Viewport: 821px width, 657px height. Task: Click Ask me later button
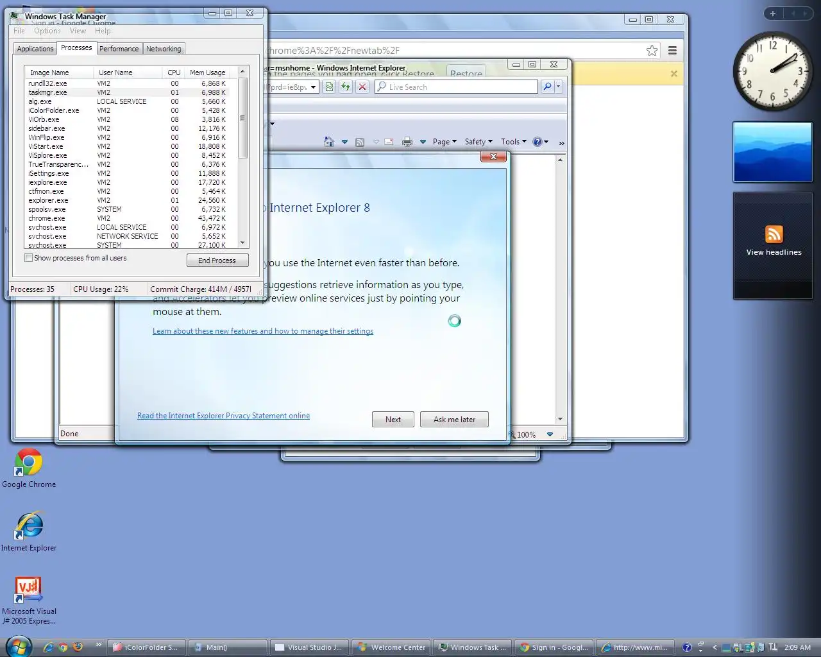(454, 420)
